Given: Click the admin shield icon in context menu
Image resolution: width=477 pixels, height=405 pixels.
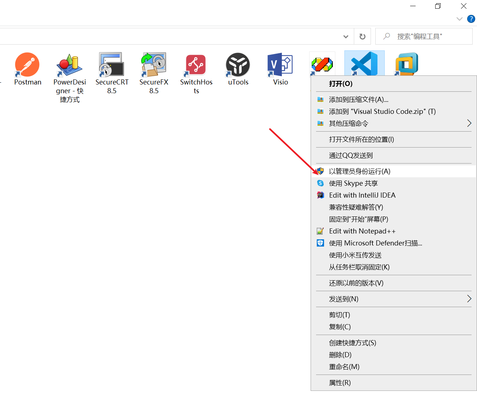Looking at the screenshot, I should point(320,171).
